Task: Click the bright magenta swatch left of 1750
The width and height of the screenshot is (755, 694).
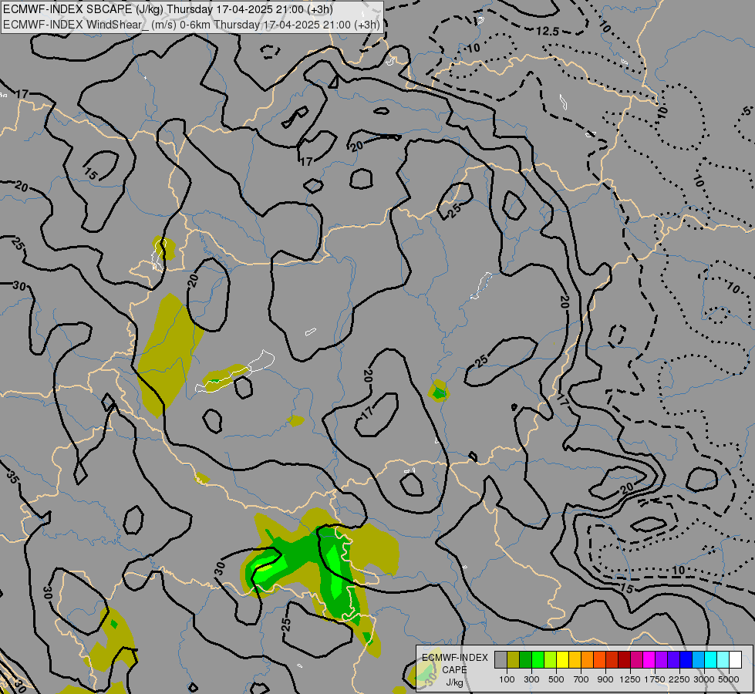Action: [x=649, y=659]
